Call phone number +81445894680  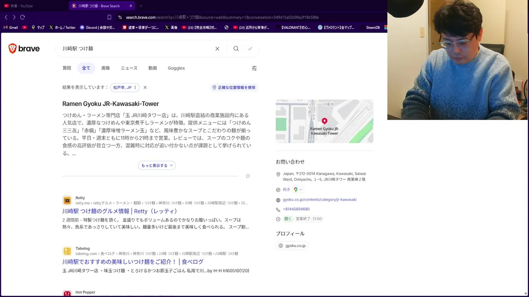tap(296, 209)
